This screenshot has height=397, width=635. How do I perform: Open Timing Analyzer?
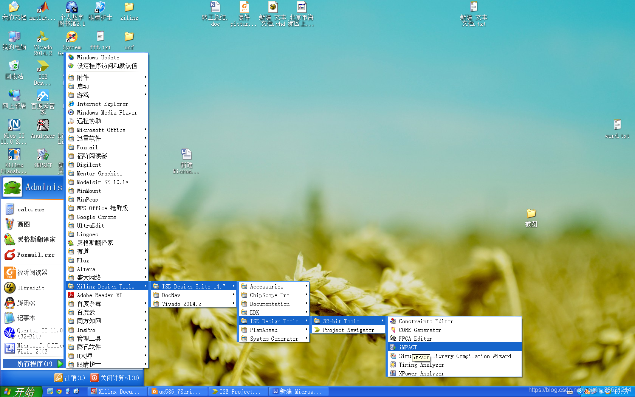click(455, 364)
